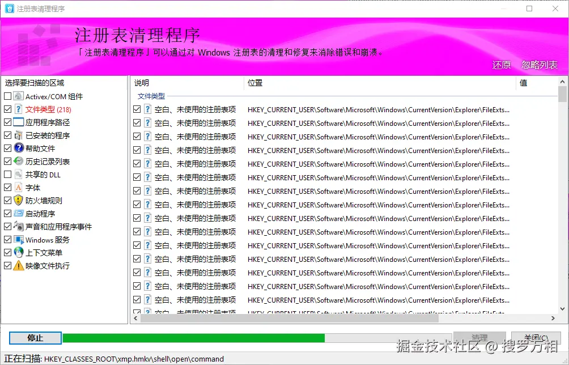Toggle the 声音和应用程序事件 checkbox
This screenshot has height=365, width=569.
click(x=7, y=226)
